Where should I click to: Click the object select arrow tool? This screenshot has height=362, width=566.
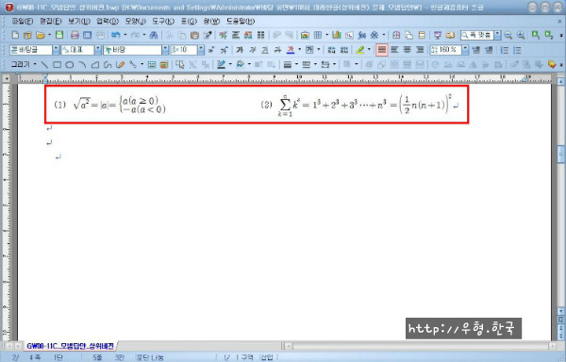pyautogui.click(x=180, y=64)
